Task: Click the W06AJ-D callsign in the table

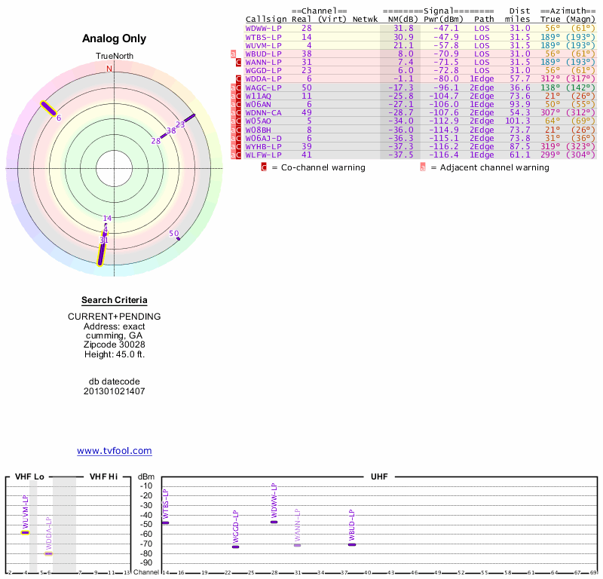Action: click(264, 138)
